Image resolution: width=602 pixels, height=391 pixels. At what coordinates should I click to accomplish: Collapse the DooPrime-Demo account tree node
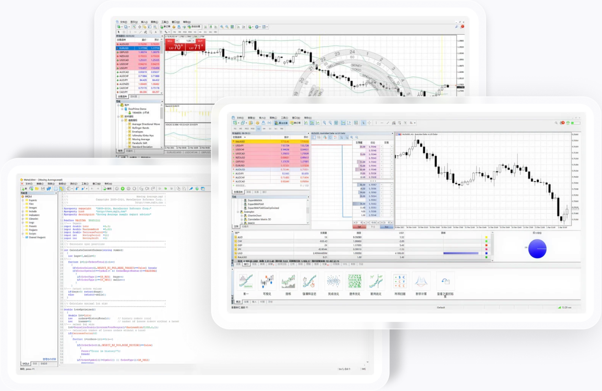click(123, 109)
